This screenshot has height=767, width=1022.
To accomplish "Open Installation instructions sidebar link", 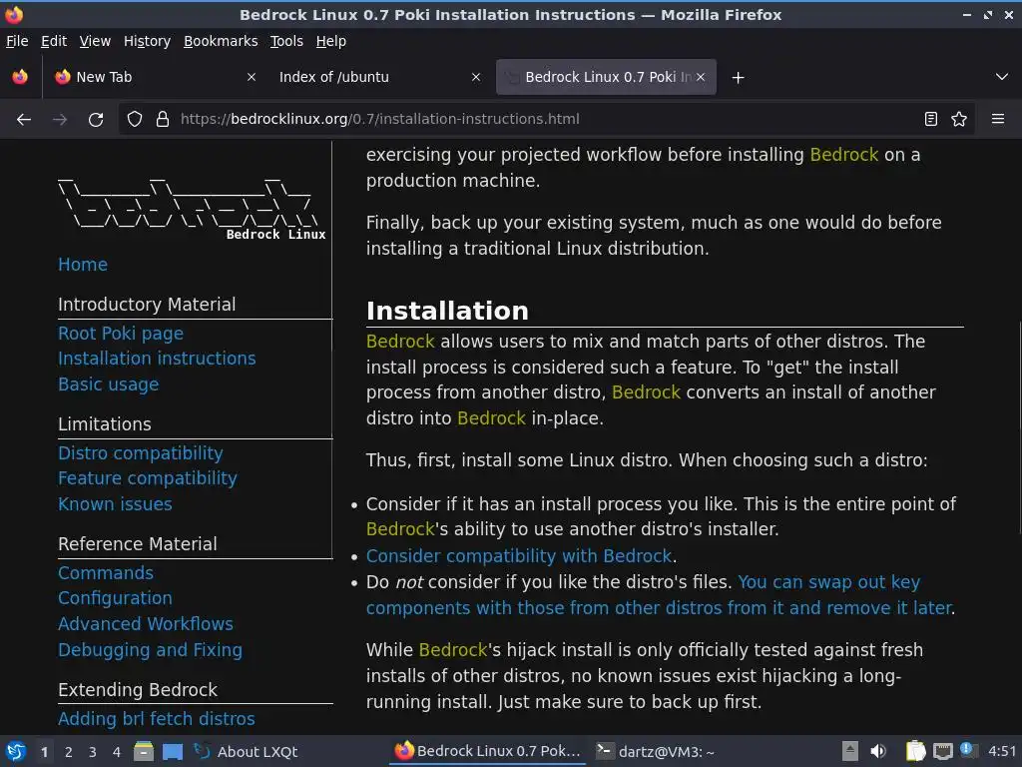I will click(157, 359).
